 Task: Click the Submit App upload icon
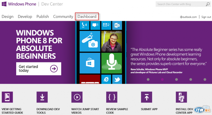click(x=147, y=97)
